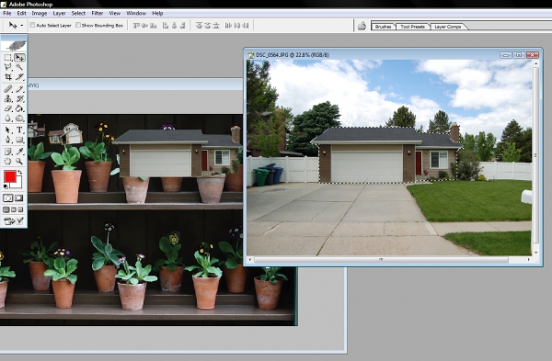
Task: Select the Clone Stamp tool
Action: tap(7, 99)
